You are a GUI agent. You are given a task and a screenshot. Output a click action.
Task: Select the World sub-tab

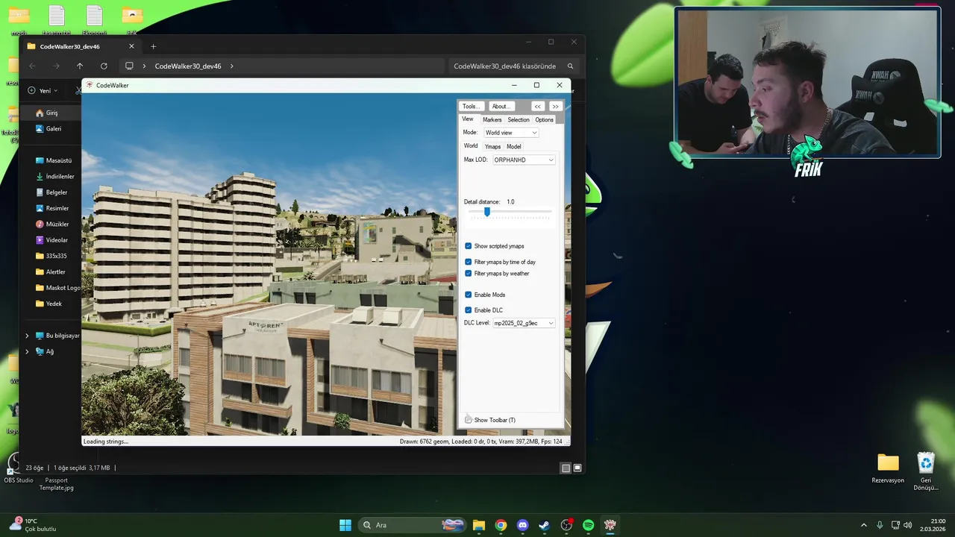coord(471,146)
